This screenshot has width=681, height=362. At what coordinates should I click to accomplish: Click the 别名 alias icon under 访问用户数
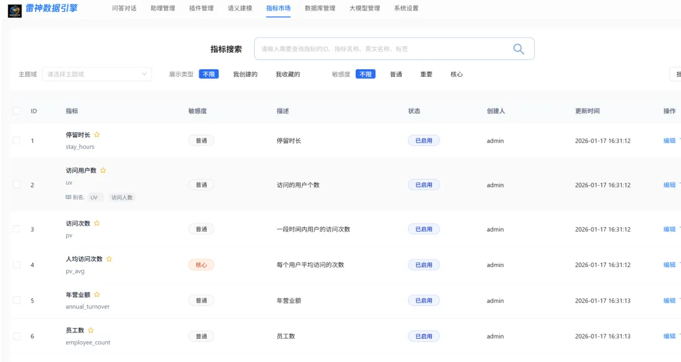click(68, 197)
